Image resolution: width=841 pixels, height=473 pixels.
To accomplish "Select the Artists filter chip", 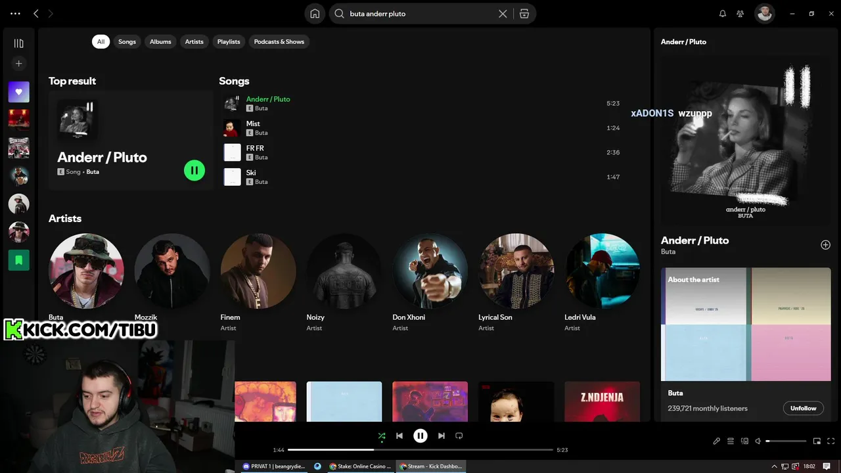I will [x=194, y=41].
